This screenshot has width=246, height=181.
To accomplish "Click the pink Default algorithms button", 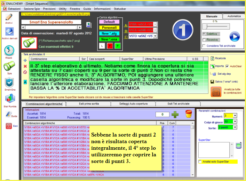I will [109, 22].
